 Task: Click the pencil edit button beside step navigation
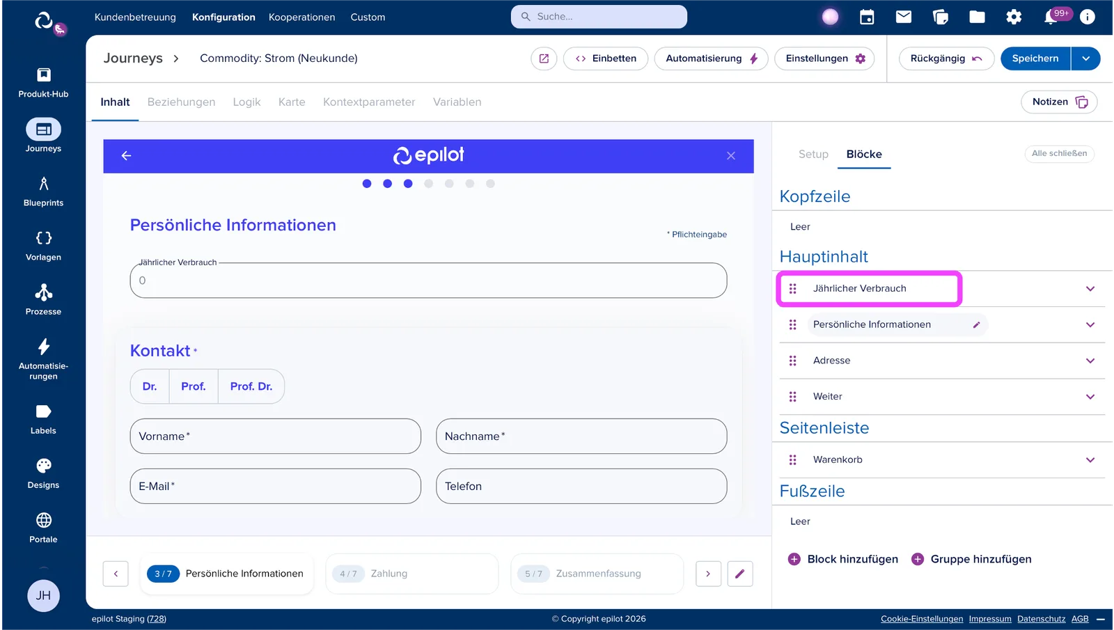[740, 574]
